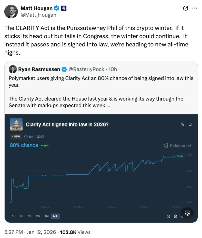This screenshot has width=202, height=238.
Task: Click the Capitol building market thumbnail icon
Action: click(x=16, y=124)
